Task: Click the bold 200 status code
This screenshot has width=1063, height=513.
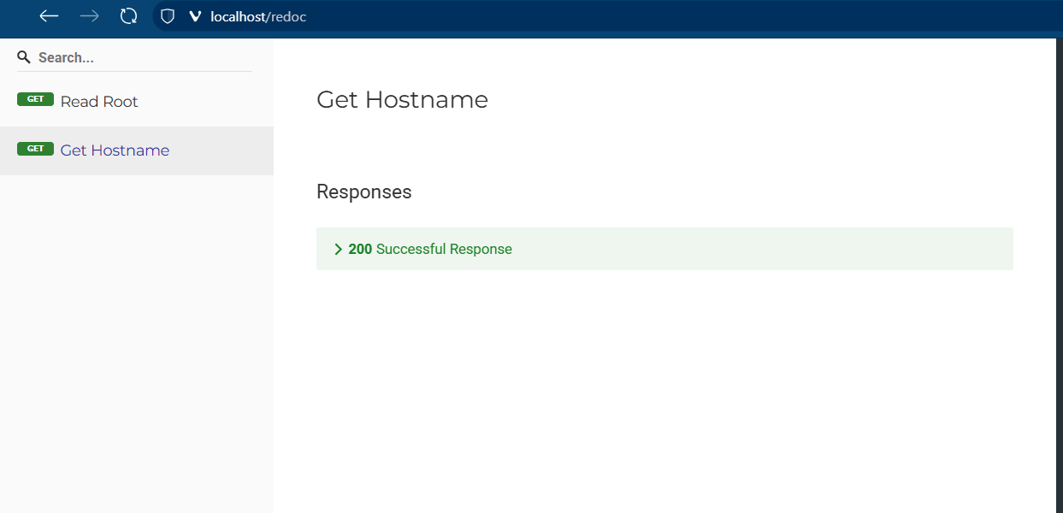Action: pos(360,249)
